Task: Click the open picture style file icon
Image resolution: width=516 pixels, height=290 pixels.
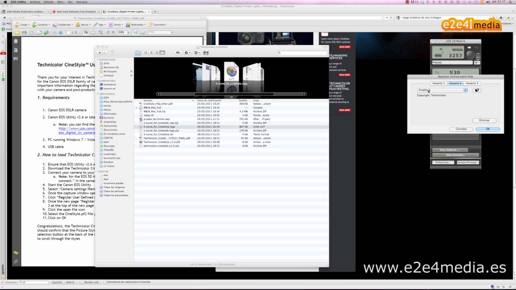Action: tap(477, 90)
